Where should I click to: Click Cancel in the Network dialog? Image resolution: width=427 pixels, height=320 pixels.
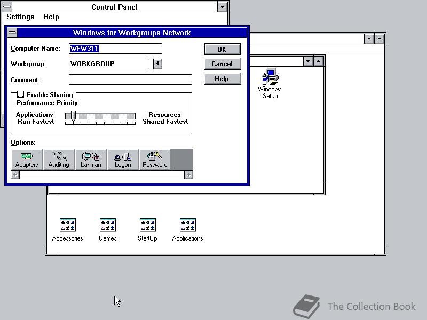pyautogui.click(x=222, y=64)
